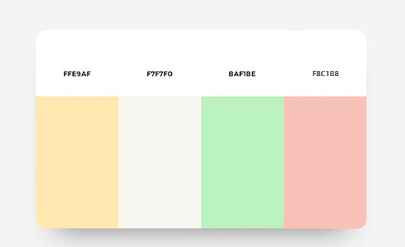
Task: Pick the off-white cream color swatch
Action: click(160, 163)
